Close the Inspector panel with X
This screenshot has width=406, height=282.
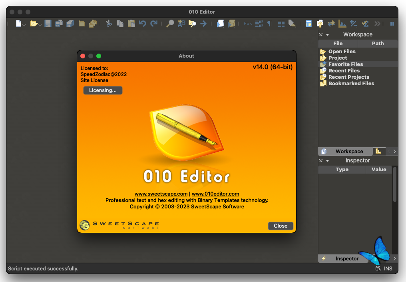pos(321,160)
